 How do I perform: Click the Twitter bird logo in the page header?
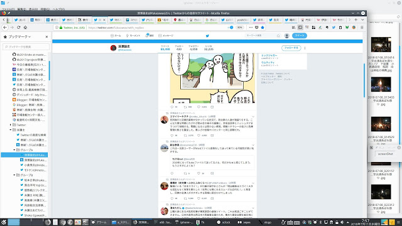pyautogui.click(x=207, y=36)
